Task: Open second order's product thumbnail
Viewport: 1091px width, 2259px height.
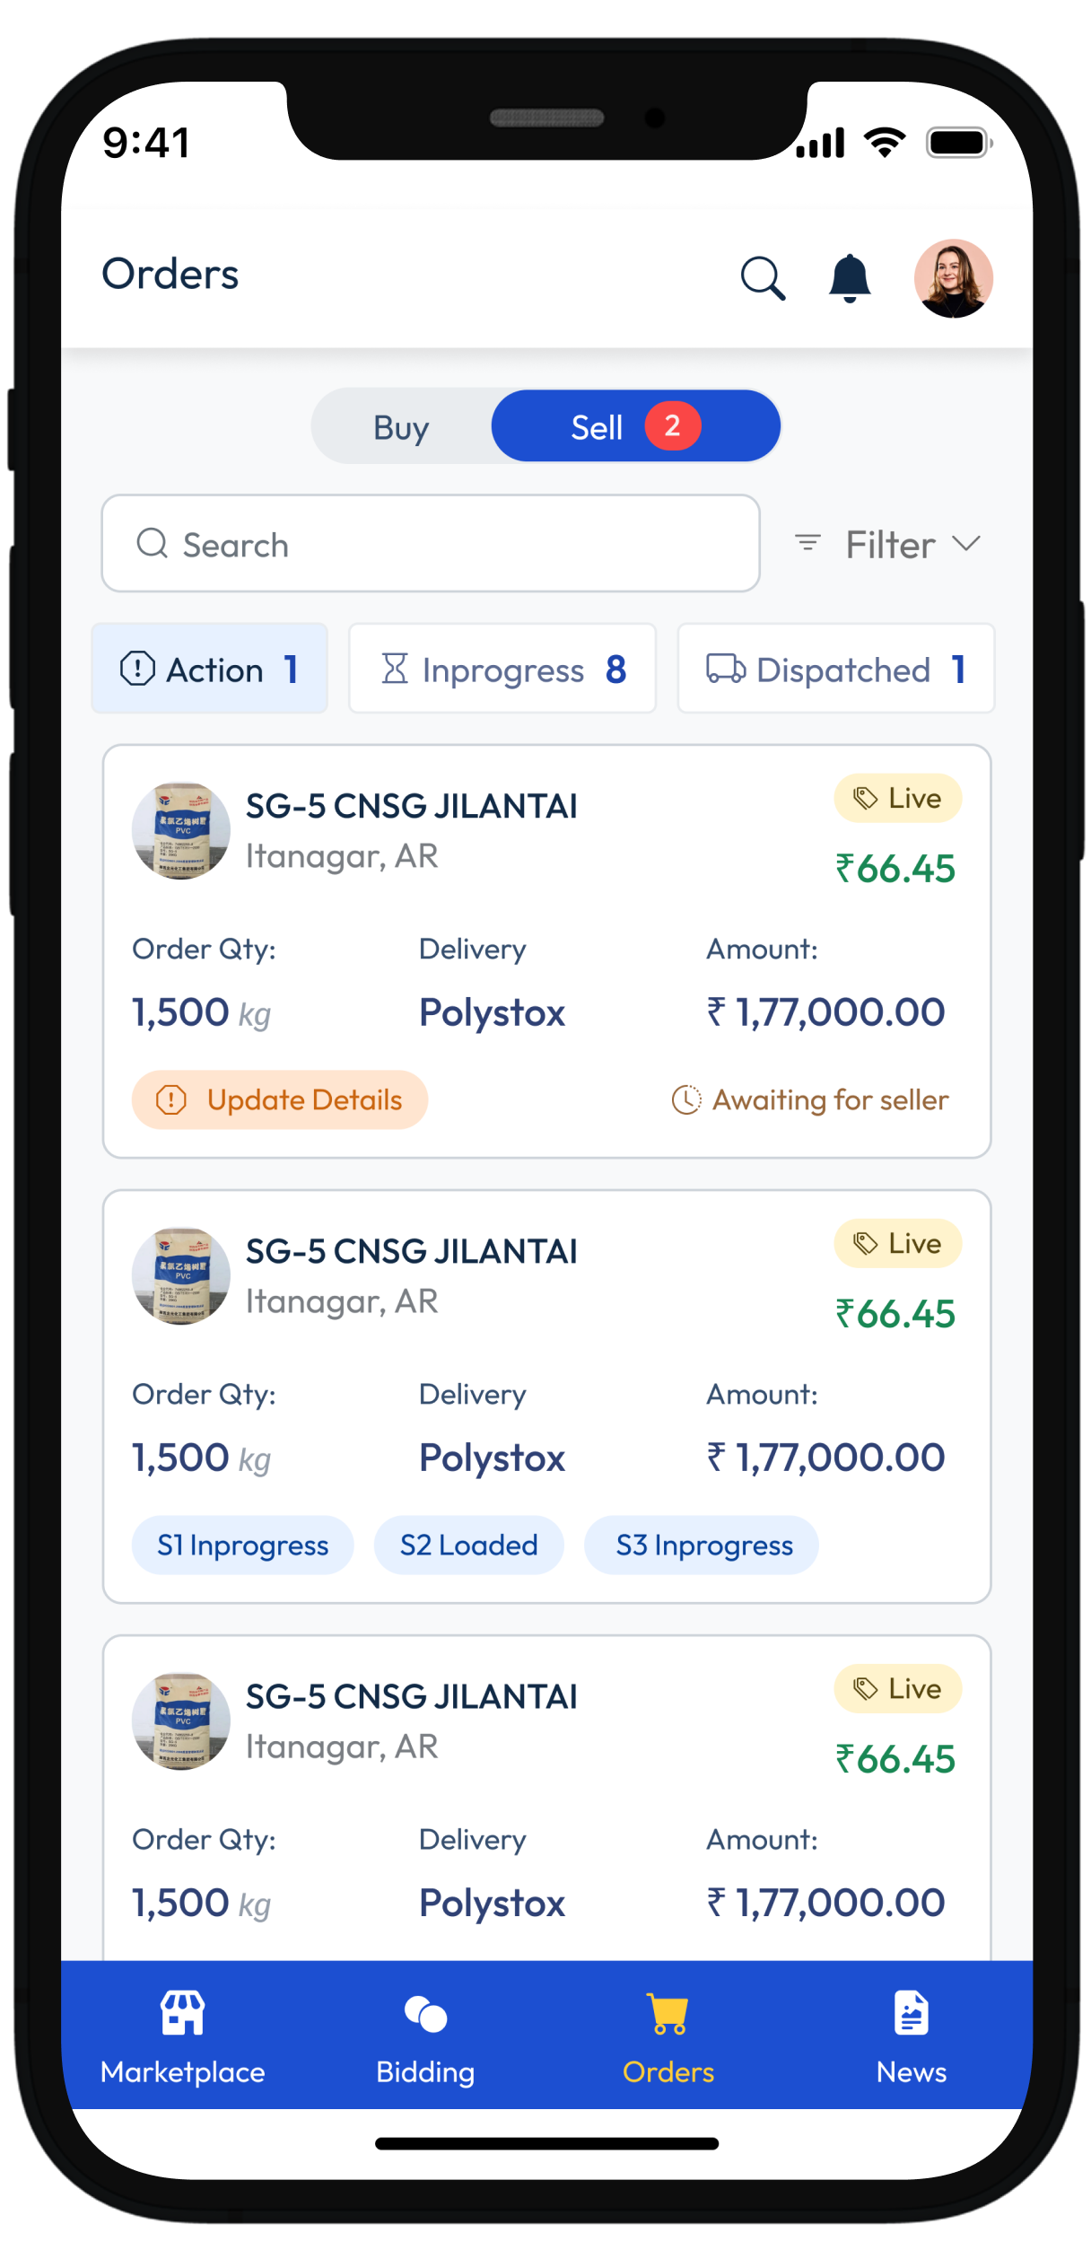Action: pos(180,1276)
